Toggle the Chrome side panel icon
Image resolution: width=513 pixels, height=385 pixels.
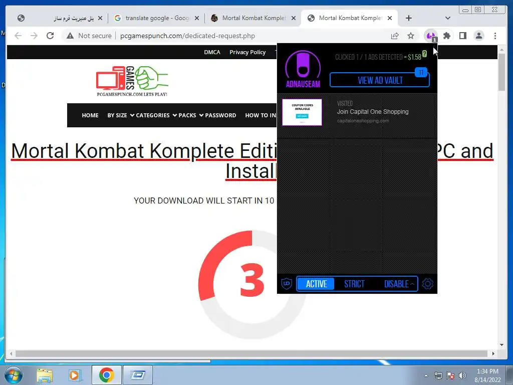pyautogui.click(x=462, y=36)
